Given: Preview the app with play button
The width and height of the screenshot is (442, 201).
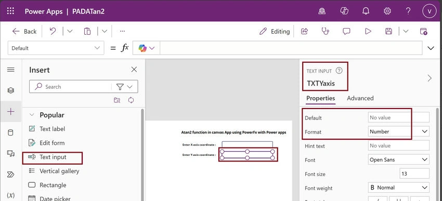Looking at the screenshot, I should [368, 31].
